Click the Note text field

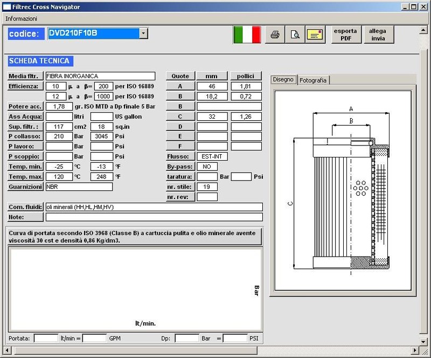click(154, 217)
